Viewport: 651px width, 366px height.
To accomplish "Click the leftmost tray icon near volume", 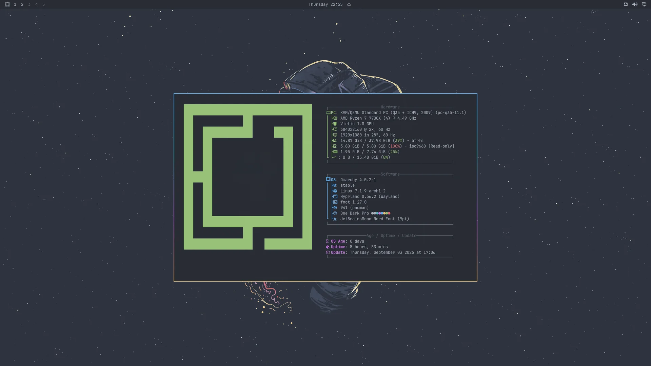I will 626,4.
